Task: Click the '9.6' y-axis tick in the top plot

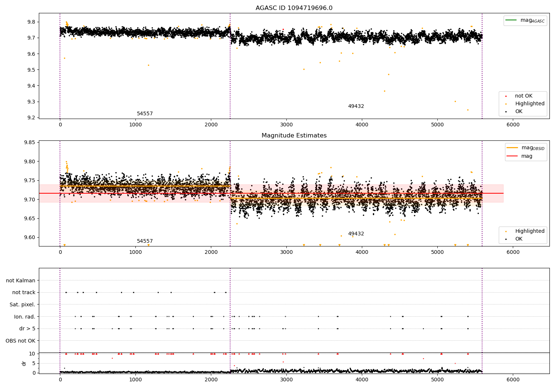Action: [31, 54]
